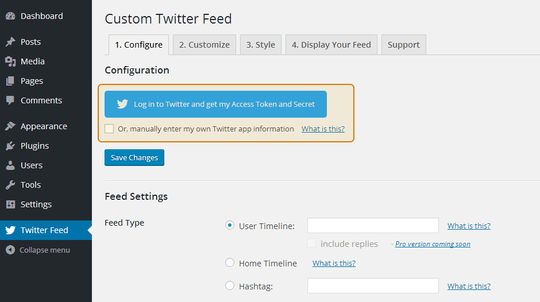Select the User Timeline radio button

(x=230, y=225)
